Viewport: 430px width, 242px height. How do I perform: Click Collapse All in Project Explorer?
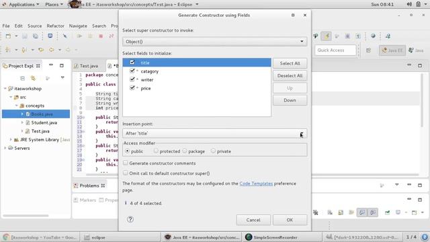[22, 78]
